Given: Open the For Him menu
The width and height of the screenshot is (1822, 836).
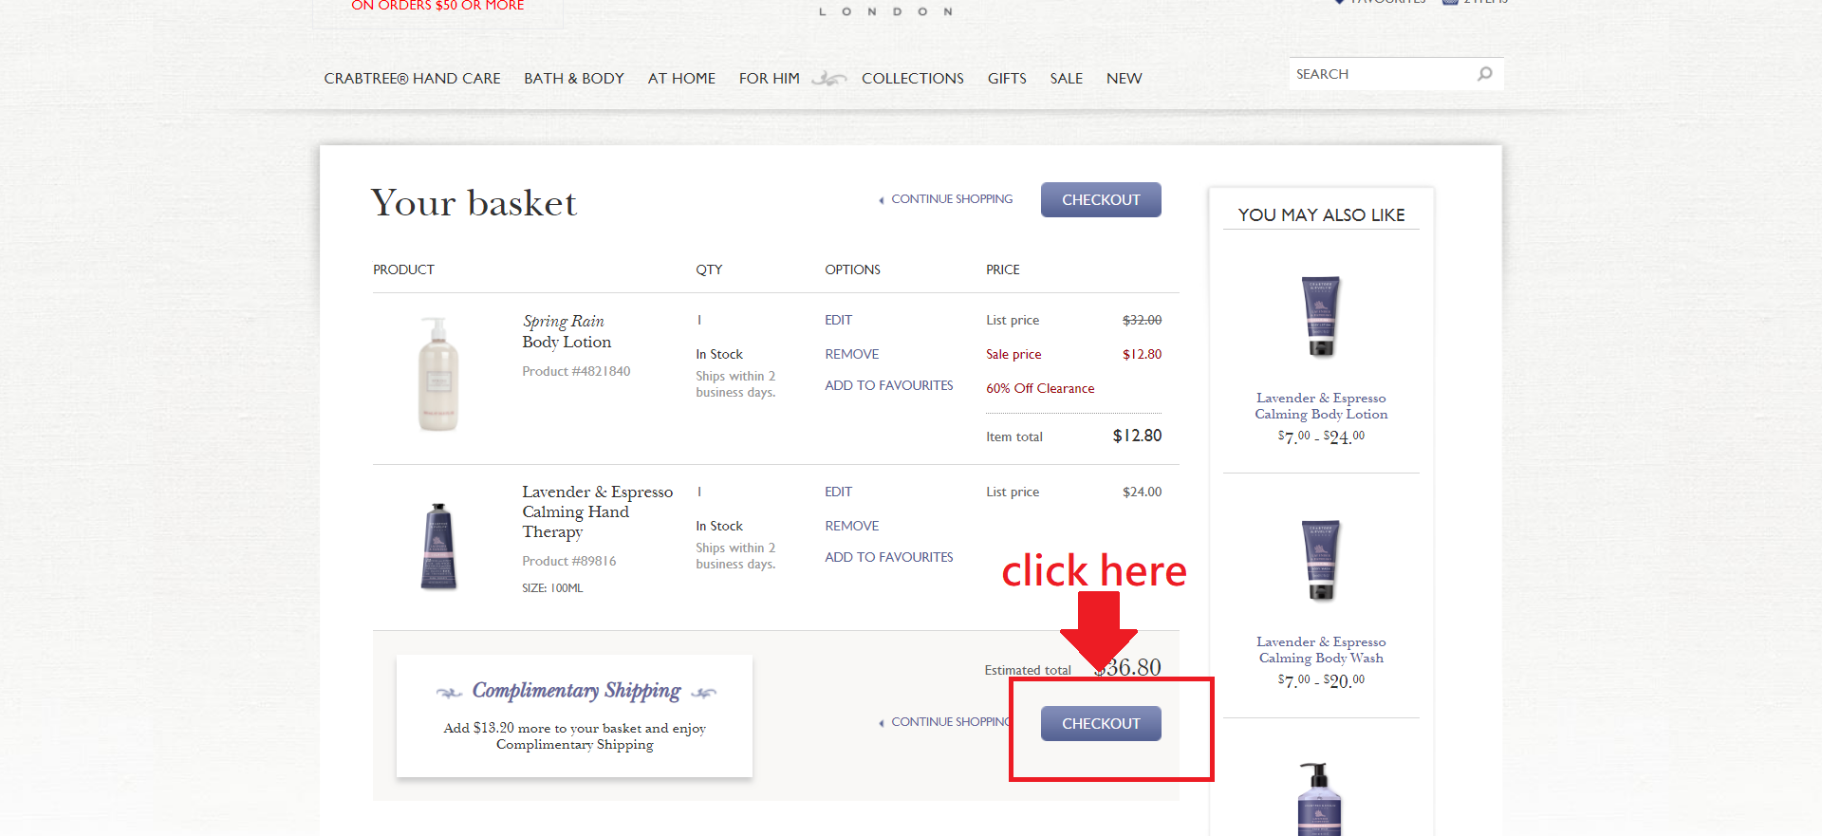Looking at the screenshot, I should click(770, 79).
